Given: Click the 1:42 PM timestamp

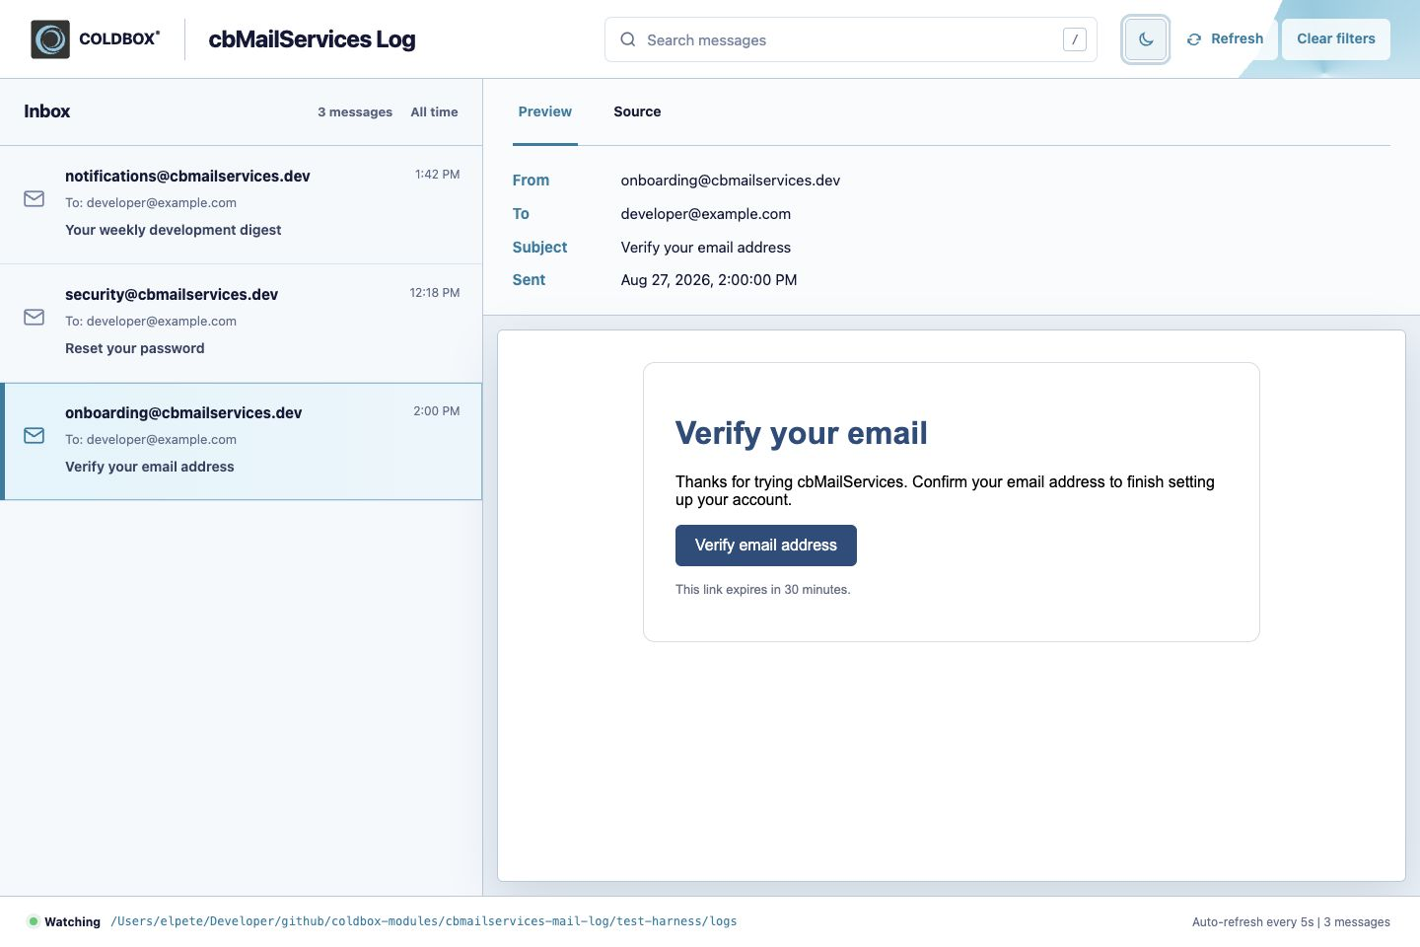Looking at the screenshot, I should (438, 175).
